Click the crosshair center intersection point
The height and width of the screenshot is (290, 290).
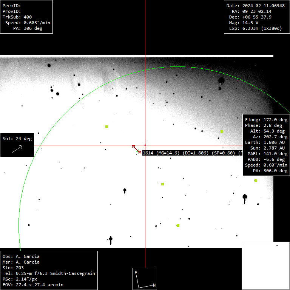(145, 145)
